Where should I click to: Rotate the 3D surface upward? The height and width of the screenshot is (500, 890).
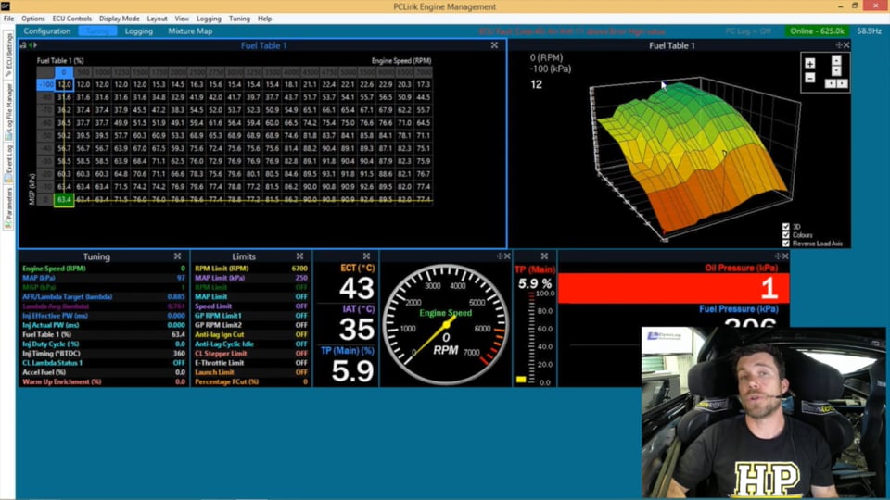836,59
